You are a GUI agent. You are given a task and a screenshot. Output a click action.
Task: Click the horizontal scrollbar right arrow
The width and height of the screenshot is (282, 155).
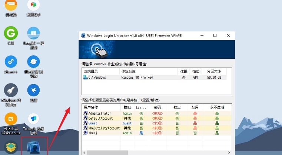point(229,152)
